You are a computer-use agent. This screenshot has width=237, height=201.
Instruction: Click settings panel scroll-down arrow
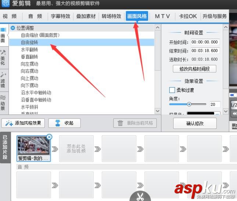226,111
